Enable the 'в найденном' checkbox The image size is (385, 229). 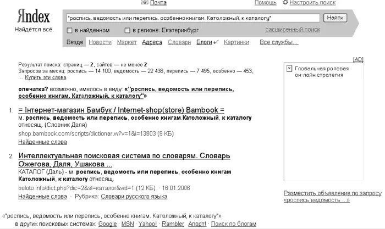coord(69,30)
